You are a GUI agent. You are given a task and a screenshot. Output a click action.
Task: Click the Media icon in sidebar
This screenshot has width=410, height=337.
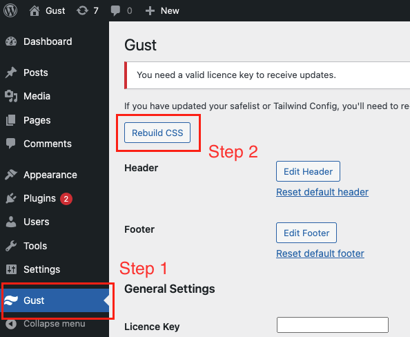click(x=11, y=96)
